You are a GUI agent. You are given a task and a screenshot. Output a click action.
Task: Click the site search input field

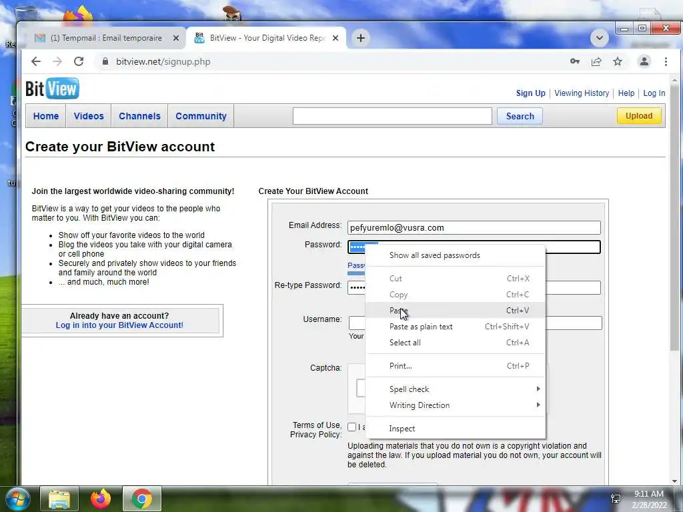(x=392, y=116)
